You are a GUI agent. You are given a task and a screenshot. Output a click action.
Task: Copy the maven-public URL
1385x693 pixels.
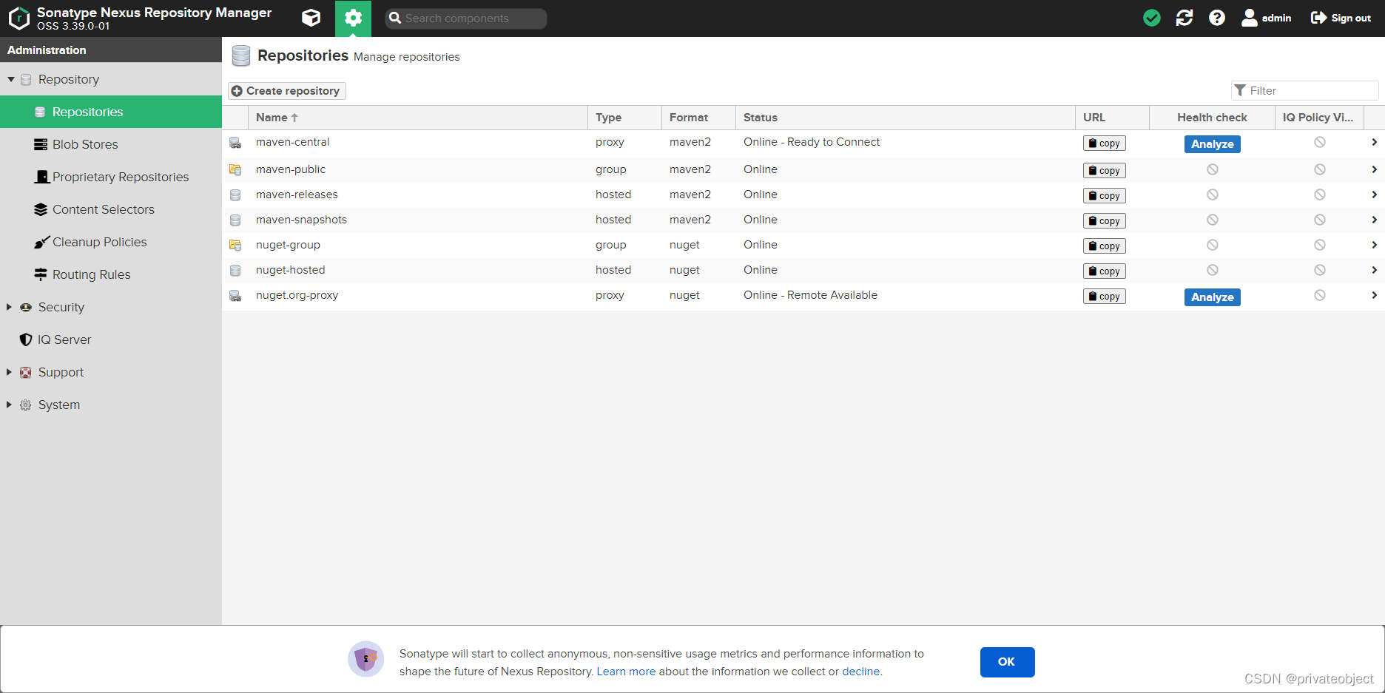point(1104,171)
